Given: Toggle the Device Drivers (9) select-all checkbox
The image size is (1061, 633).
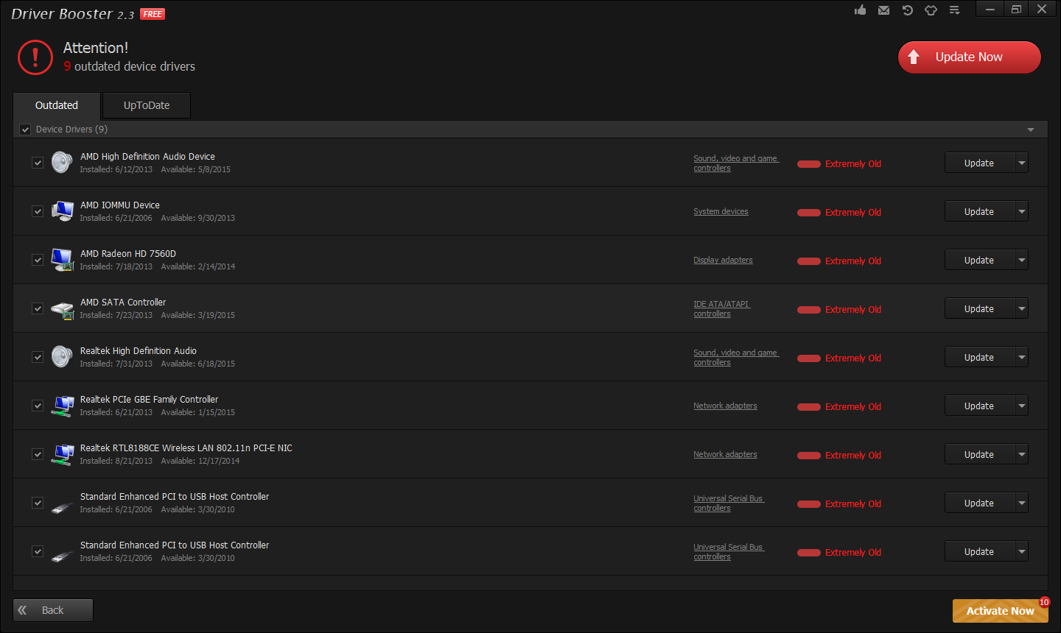Looking at the screenshot, I should (25, 130).
